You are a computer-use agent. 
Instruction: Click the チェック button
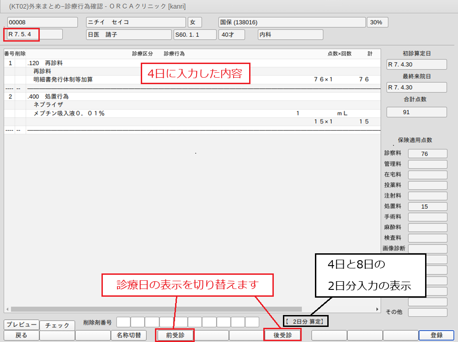57,325
